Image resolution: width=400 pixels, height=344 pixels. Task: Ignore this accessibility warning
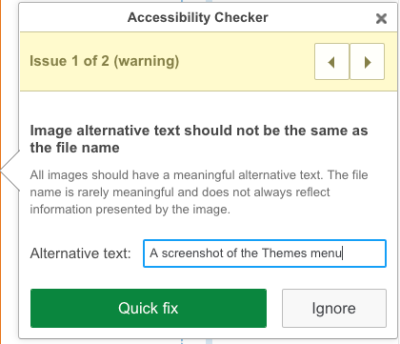[334, 308]
